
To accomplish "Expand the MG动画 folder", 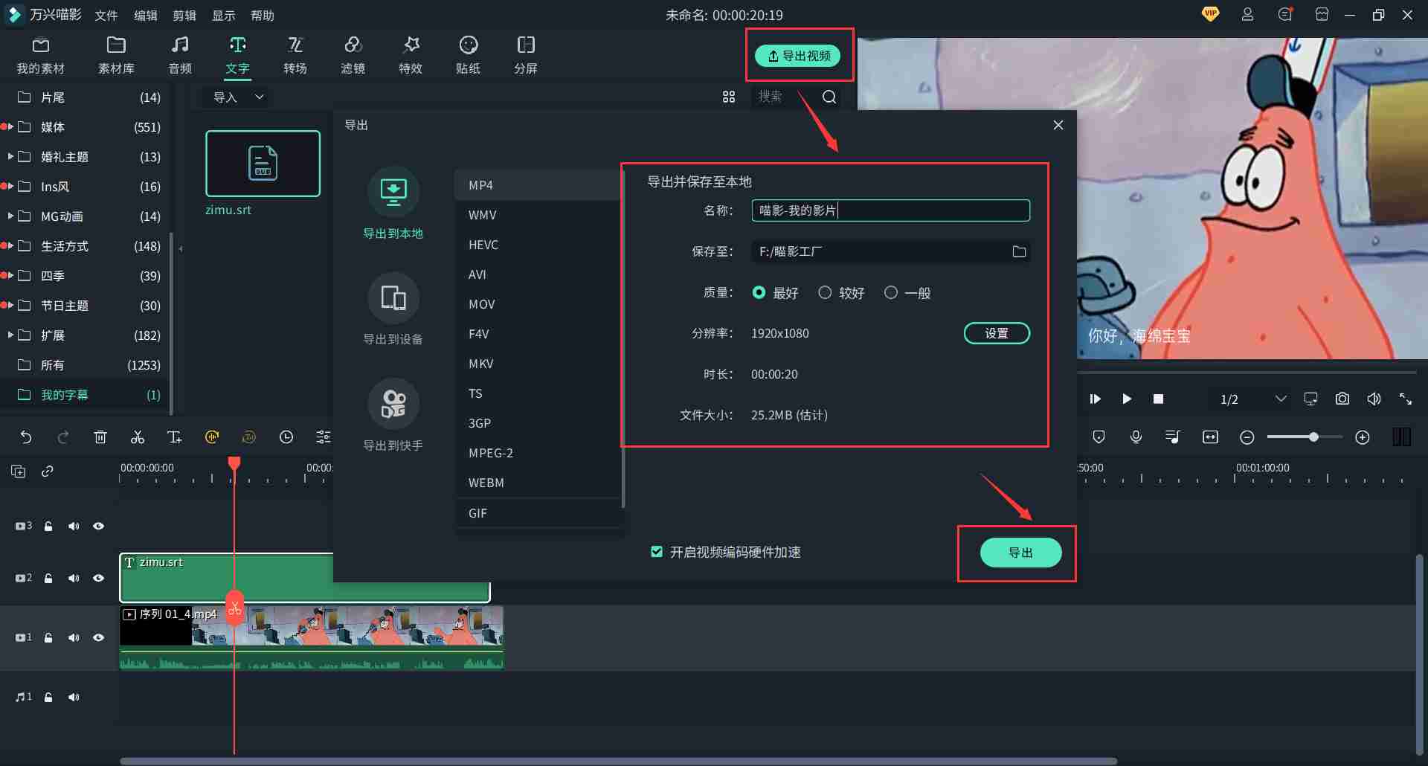I will 10,216.
